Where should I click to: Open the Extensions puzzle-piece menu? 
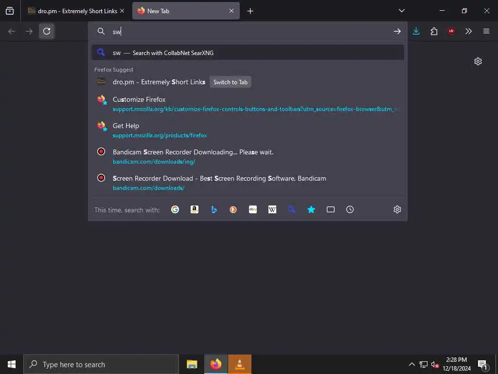tap(434, 31)
